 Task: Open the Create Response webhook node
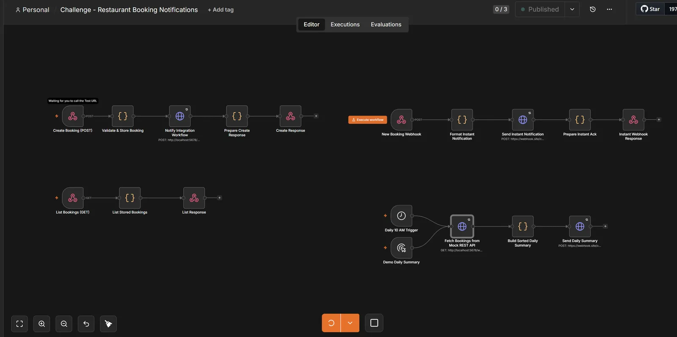[291, 116]
